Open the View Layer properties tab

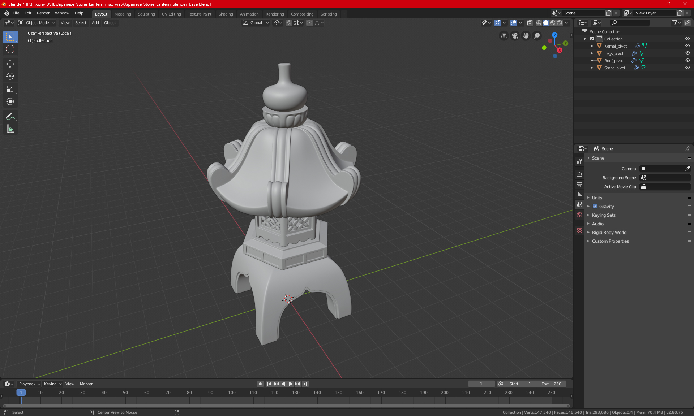[x=579, y=195]
